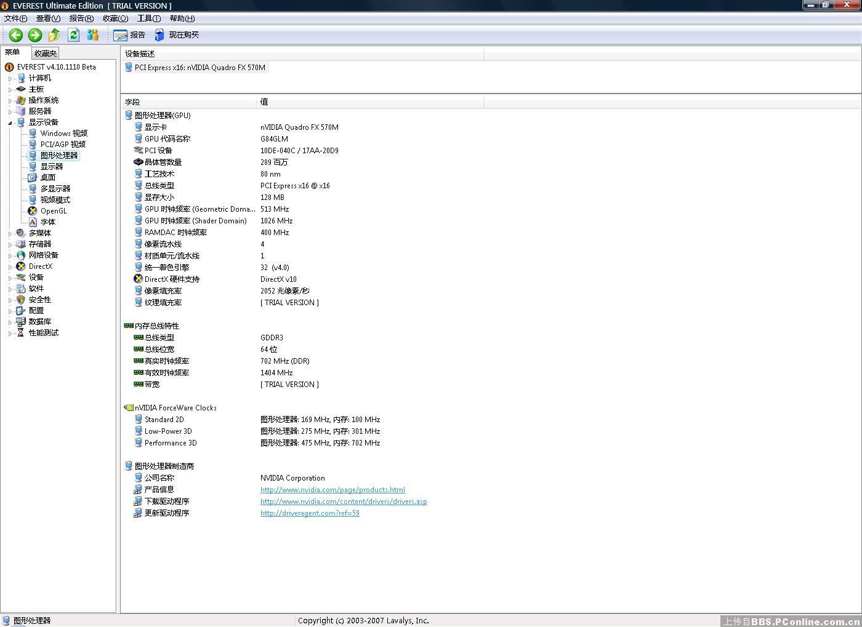Click the 存储器 tree icon
This screenshot has height=627, width=862.
[21, 244]
